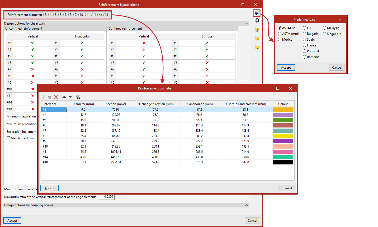
Task: Move selected row down with down arrow
Action: (70, 97)
